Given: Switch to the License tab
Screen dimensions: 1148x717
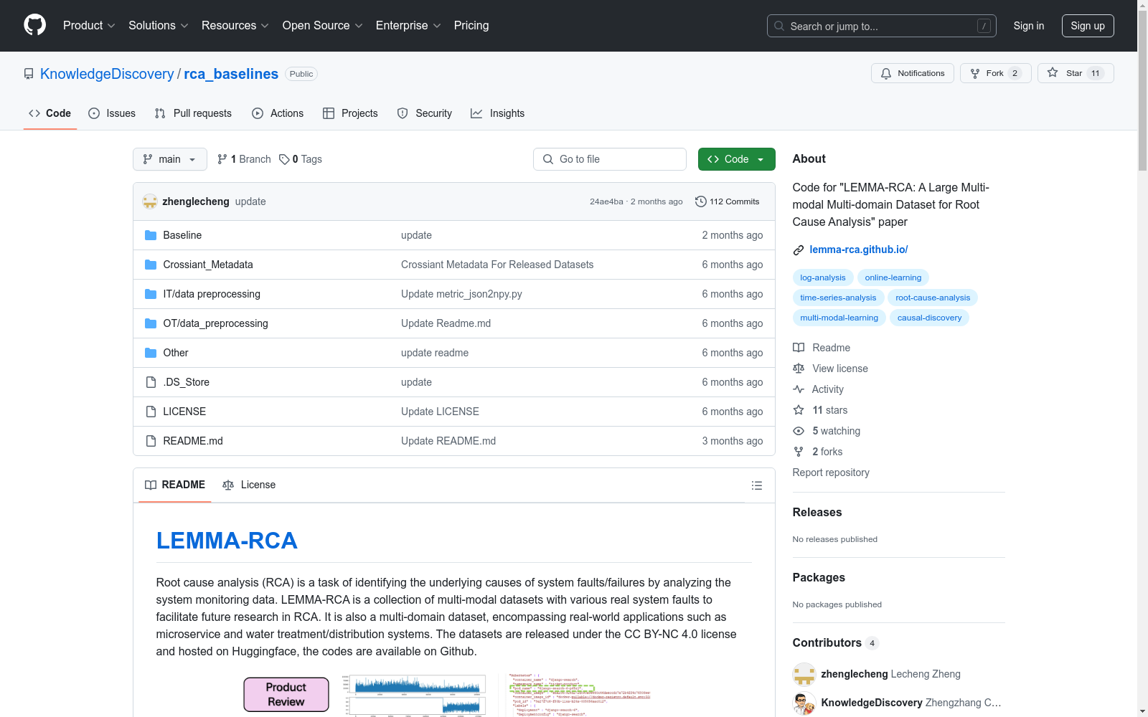Looking at the screenshot, I should point(249,485).
